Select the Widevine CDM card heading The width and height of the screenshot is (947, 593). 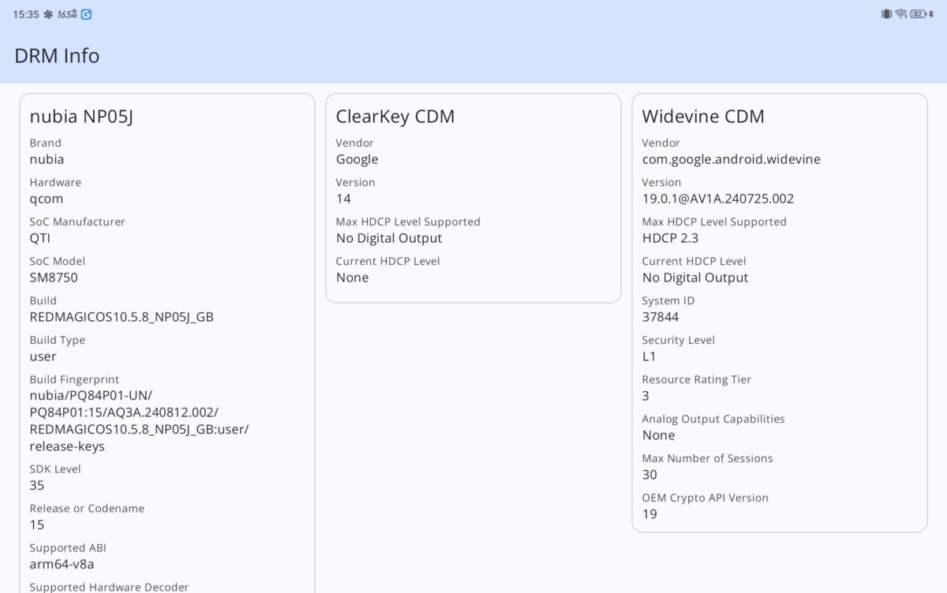click(x=703, y=117)
